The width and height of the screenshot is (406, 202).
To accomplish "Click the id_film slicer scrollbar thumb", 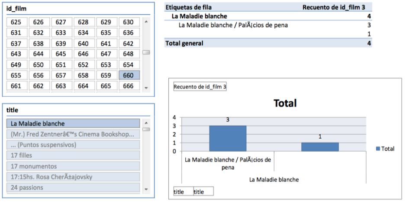I will click(146, 52).
